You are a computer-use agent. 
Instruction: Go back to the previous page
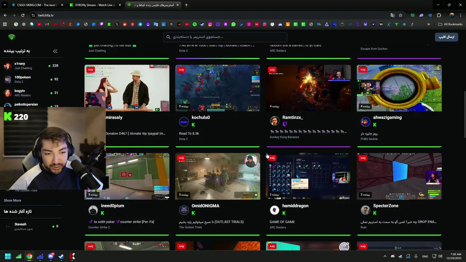click(5, 15)
